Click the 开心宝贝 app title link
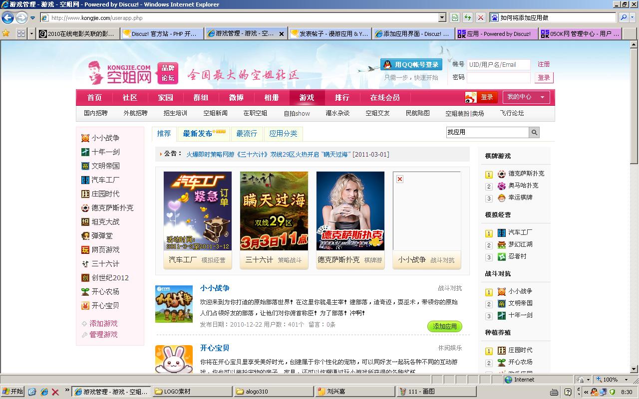 (215, 348)
